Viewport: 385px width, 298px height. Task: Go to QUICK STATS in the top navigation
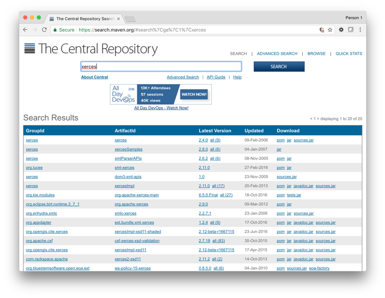click(x=349, y=54)
